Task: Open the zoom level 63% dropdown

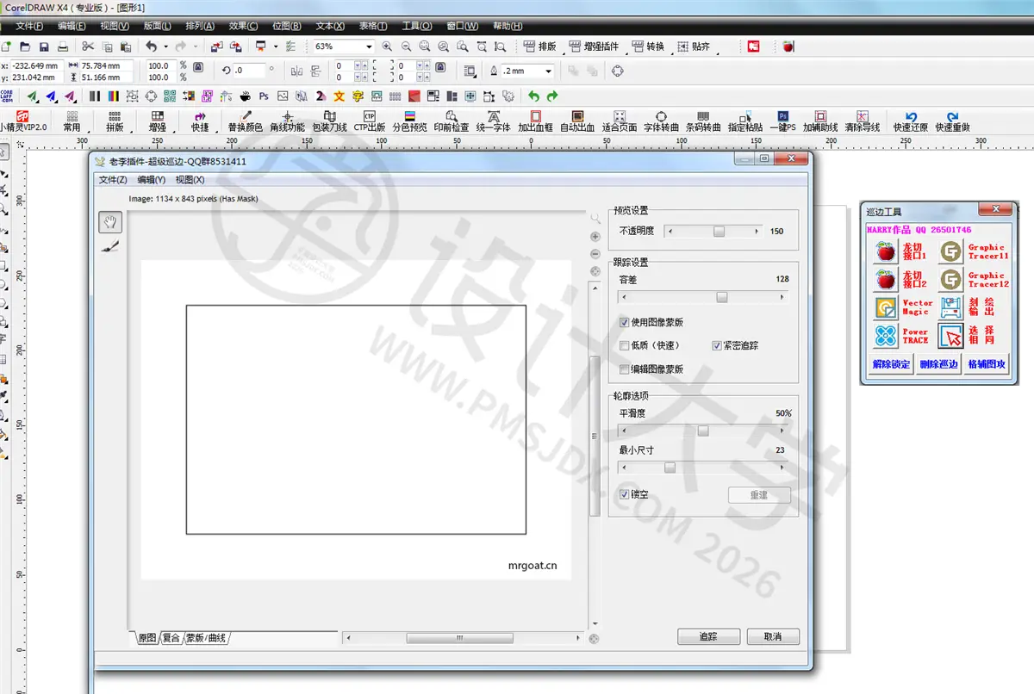Action: (x=370, y=46)
